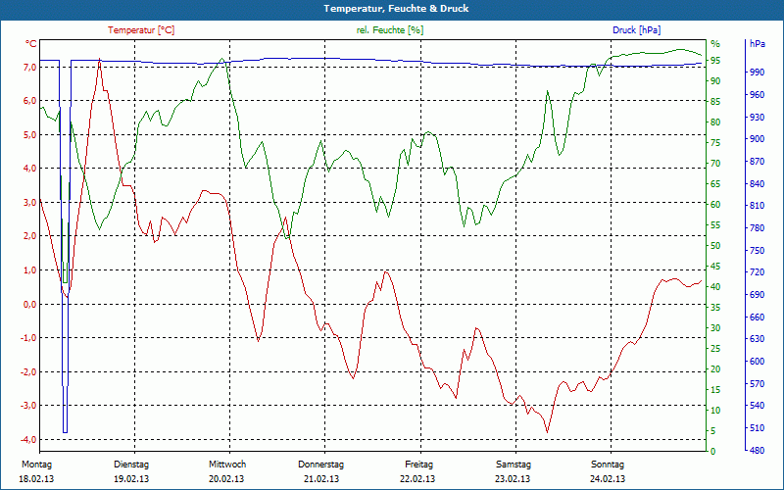Click the '85' humidity axis value
This screenshot has width=784, height=490.
click(x=715, y=102)
